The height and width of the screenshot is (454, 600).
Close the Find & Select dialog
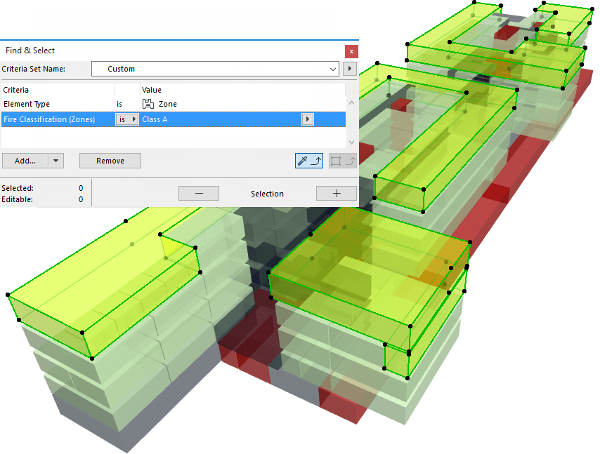click(x=351, y=51)
